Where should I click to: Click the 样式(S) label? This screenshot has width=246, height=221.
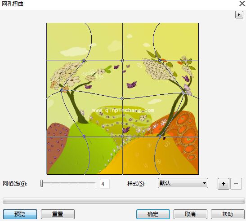pos(136,184)
